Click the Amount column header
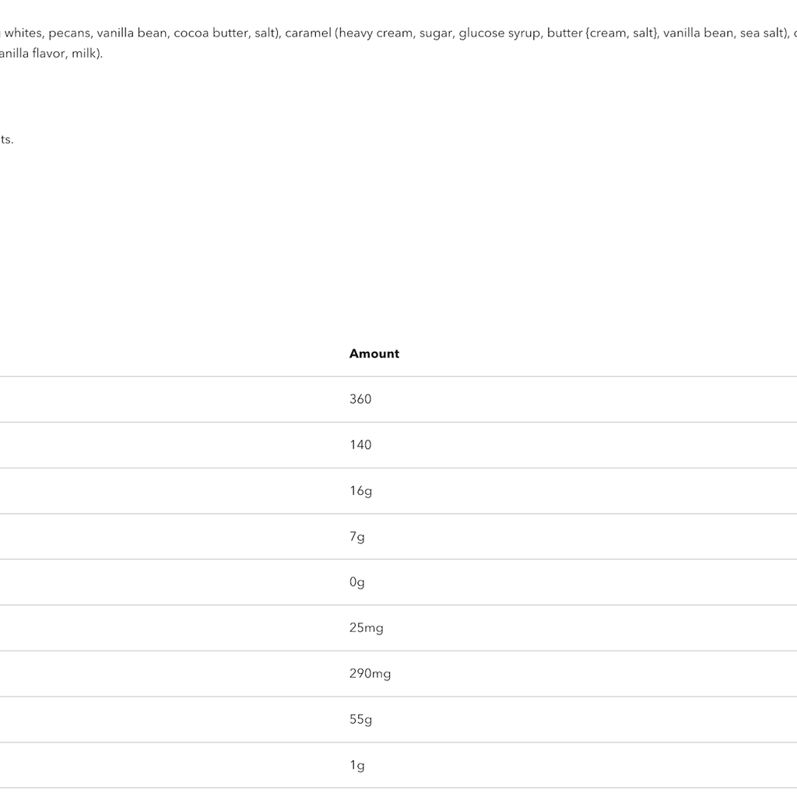 (x=374, y=353)
